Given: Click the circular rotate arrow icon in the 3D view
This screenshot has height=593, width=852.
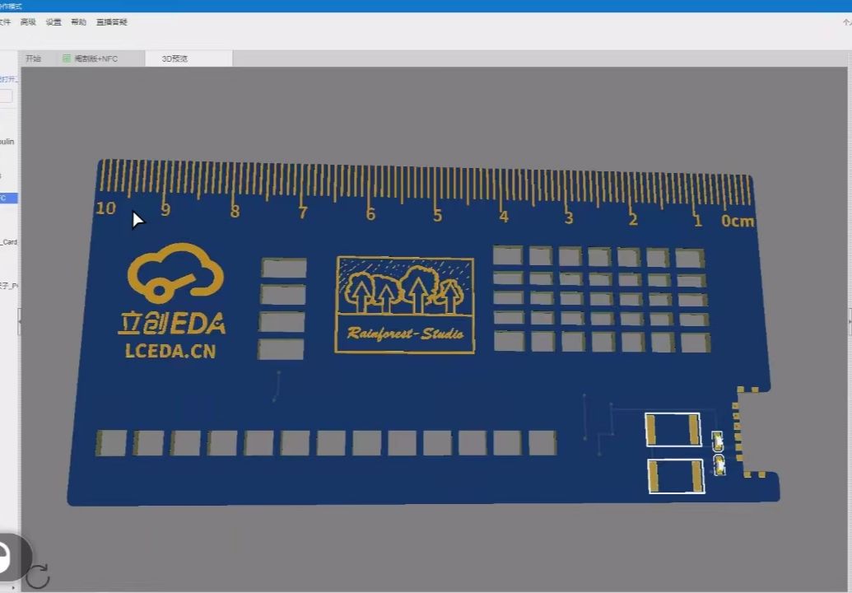Looking at the screenshot, I should [38, 577].
